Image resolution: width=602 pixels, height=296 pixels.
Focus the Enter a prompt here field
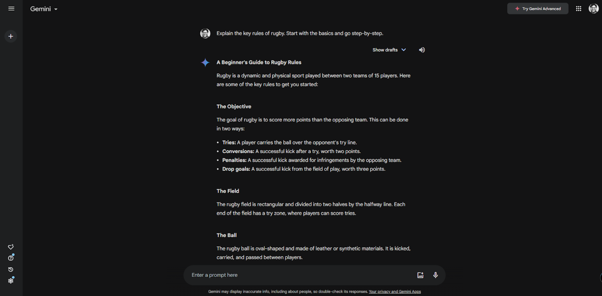298,275
